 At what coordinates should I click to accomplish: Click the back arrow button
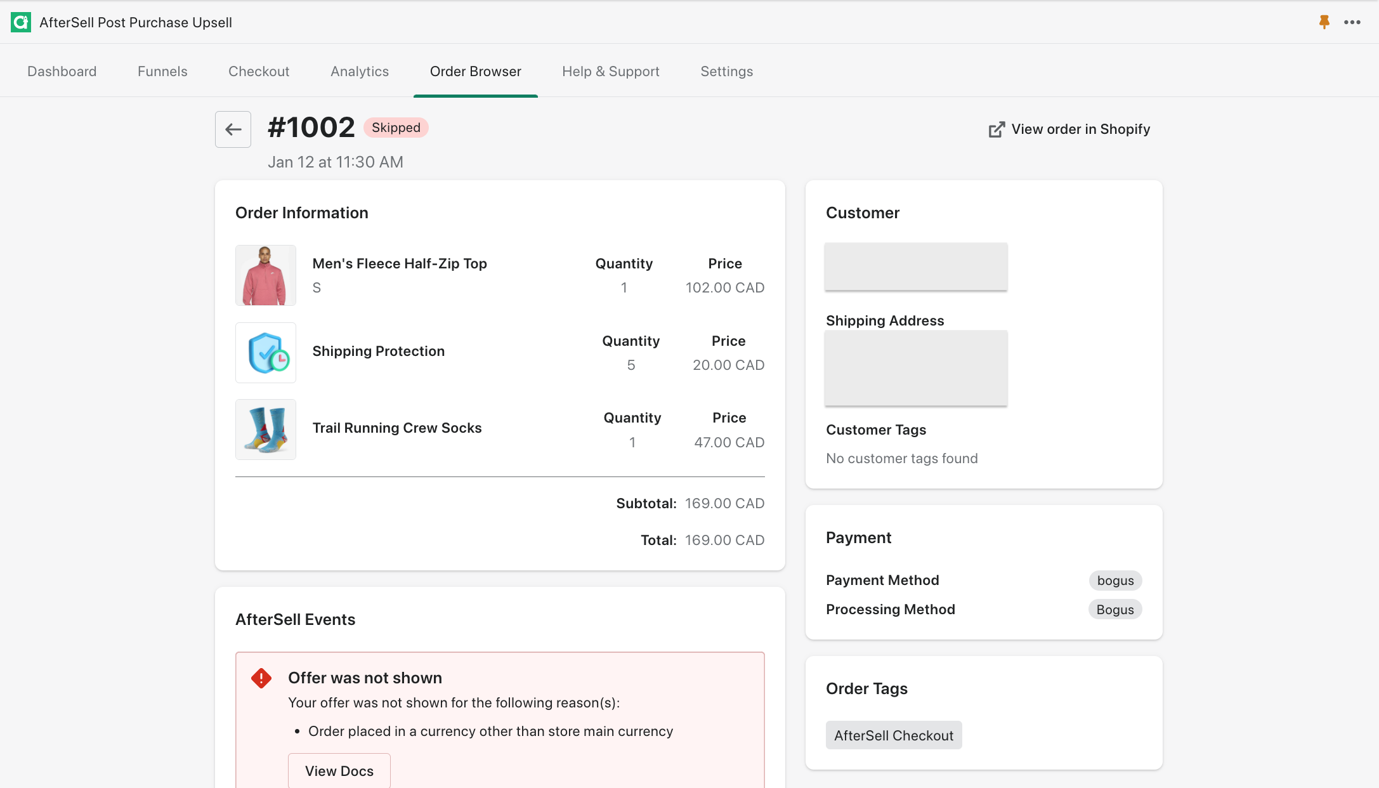(233, 129)
